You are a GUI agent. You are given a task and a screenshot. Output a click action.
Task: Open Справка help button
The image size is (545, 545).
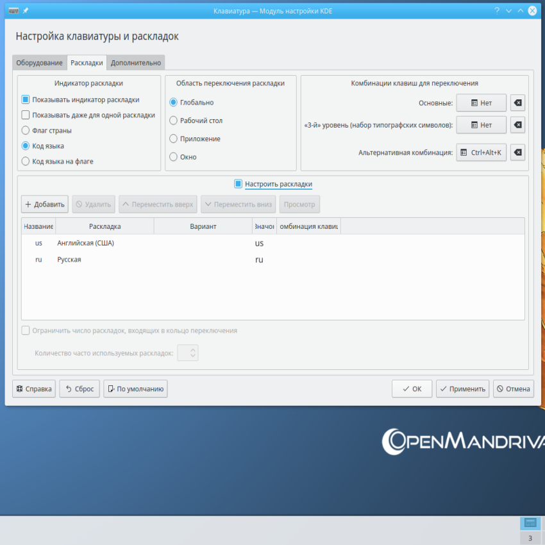[34, 389]
